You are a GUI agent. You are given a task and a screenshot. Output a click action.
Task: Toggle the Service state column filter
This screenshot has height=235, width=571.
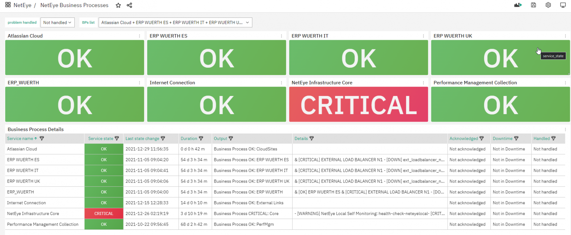117,138
